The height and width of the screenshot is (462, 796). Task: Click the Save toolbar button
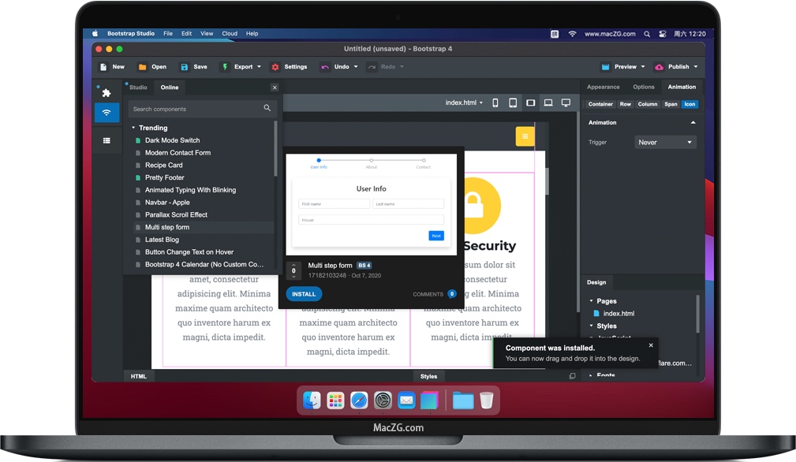193,67
